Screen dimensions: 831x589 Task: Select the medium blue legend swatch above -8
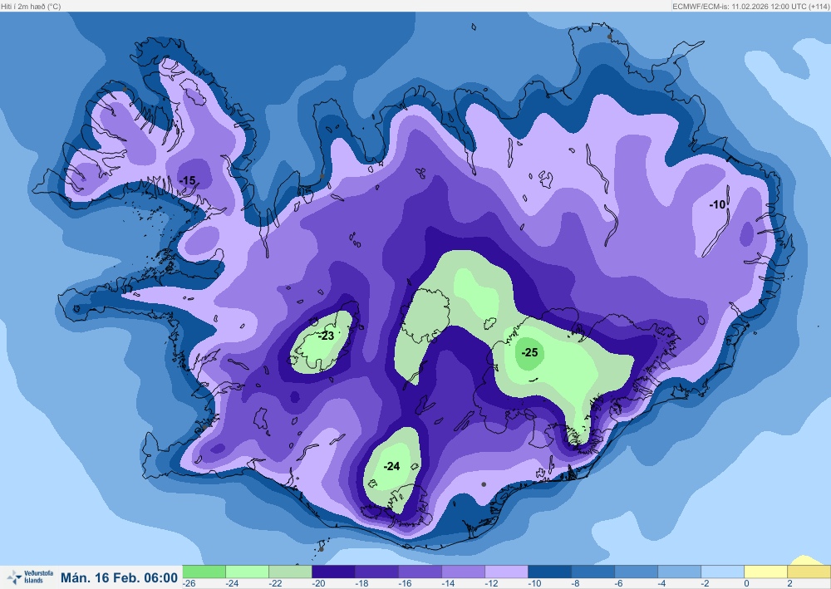(x=593, y=572)
